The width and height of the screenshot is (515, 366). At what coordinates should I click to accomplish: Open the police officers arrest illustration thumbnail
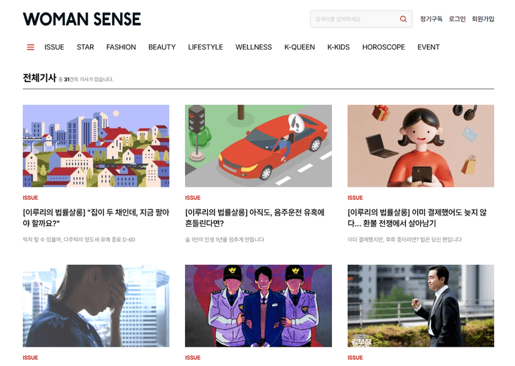pos(258,306)
